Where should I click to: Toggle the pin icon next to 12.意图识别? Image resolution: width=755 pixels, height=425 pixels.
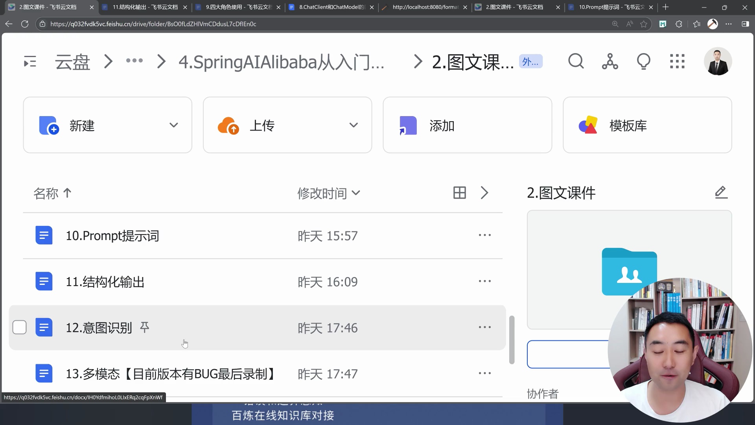(145, 326)
